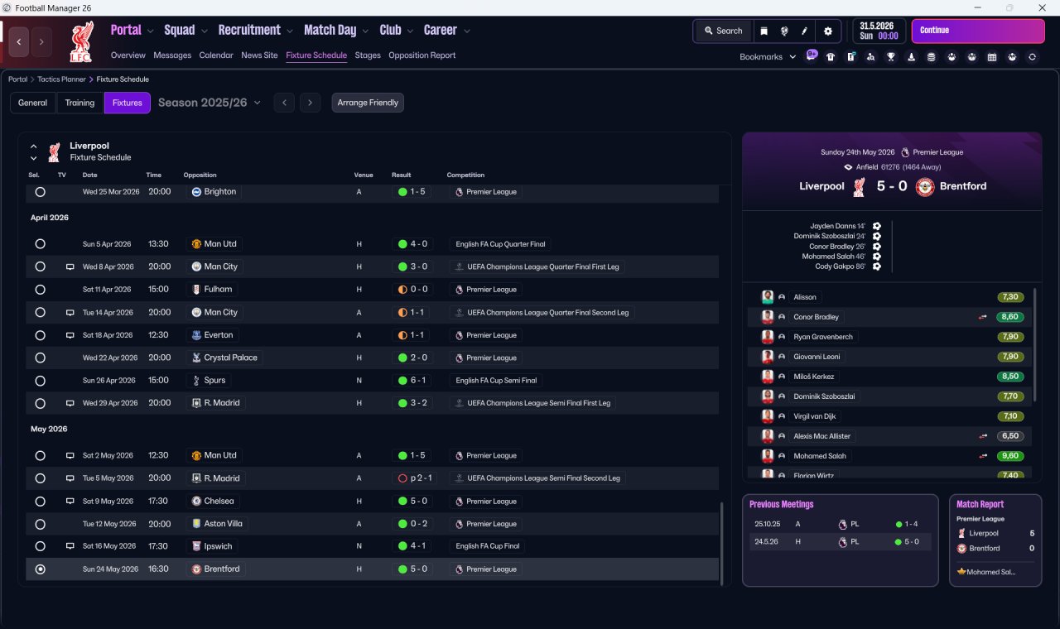
Task: Select the Ipswich FA Cup Final radio button
Action: click(40, 546)
